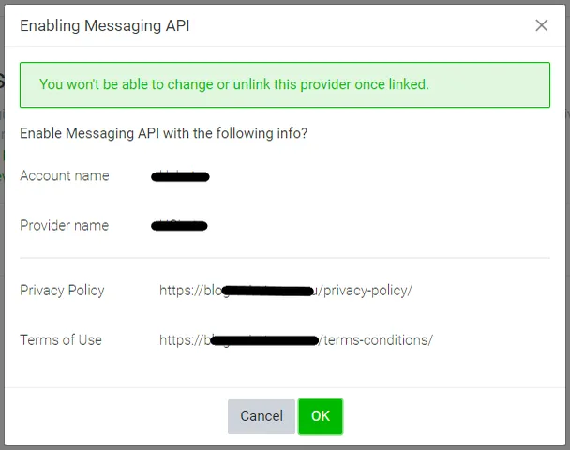570x450 pixels.
Task: Select the 'Account name' label
Action: click(65, 176)
